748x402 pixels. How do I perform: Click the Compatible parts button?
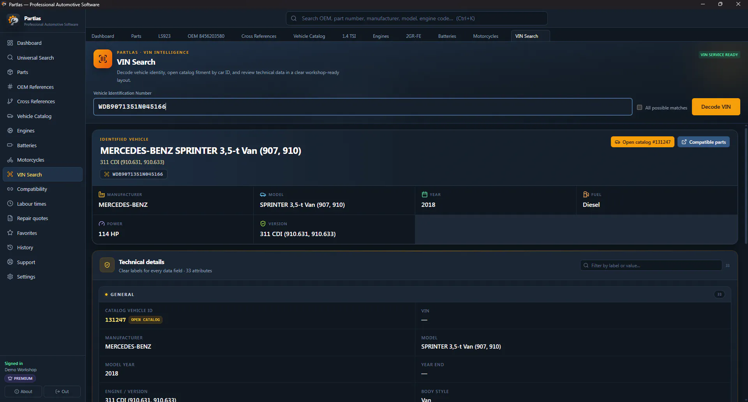click(x=704, y=142)
